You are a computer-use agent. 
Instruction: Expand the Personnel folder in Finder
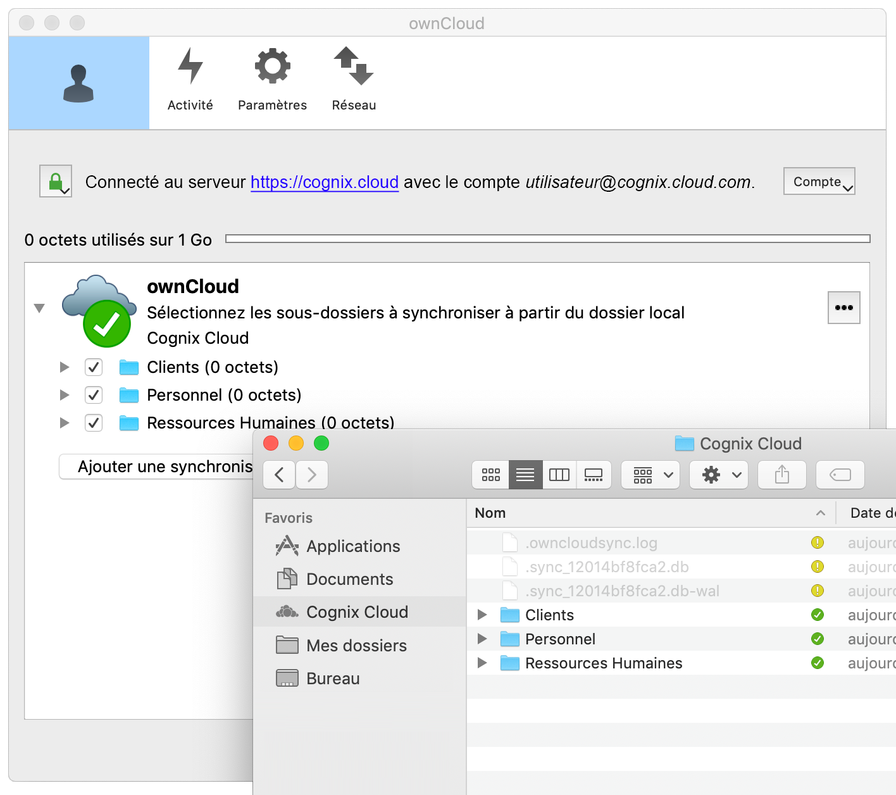(482, 639)
